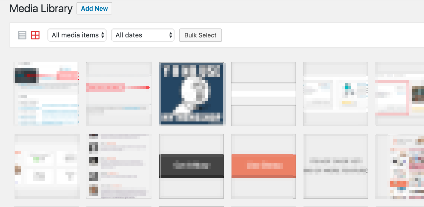Click the Media Library heading
The height and width of the screenshot is (207, 424).
coord(41,9)
